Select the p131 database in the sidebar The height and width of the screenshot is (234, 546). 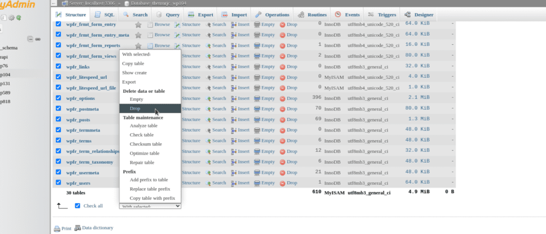[5, 84]
